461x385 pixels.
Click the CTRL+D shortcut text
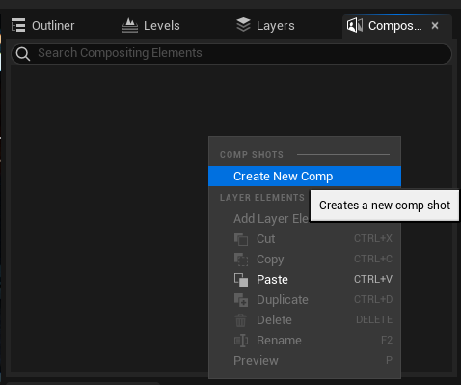373,299
